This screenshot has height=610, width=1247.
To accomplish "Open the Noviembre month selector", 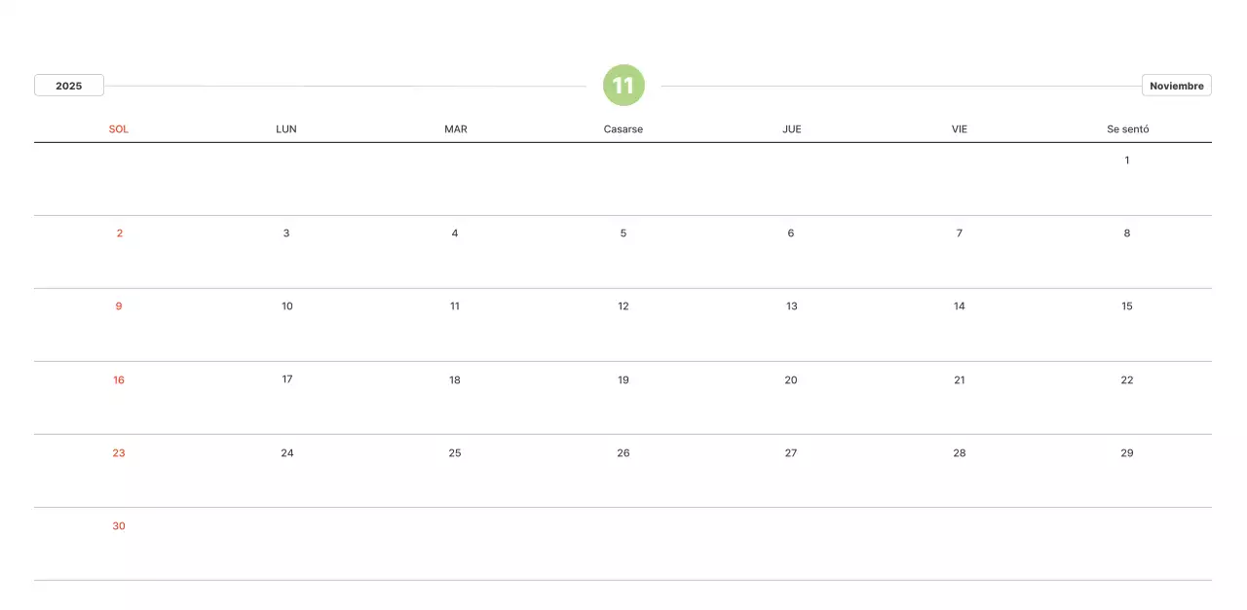I will 1176,86.
